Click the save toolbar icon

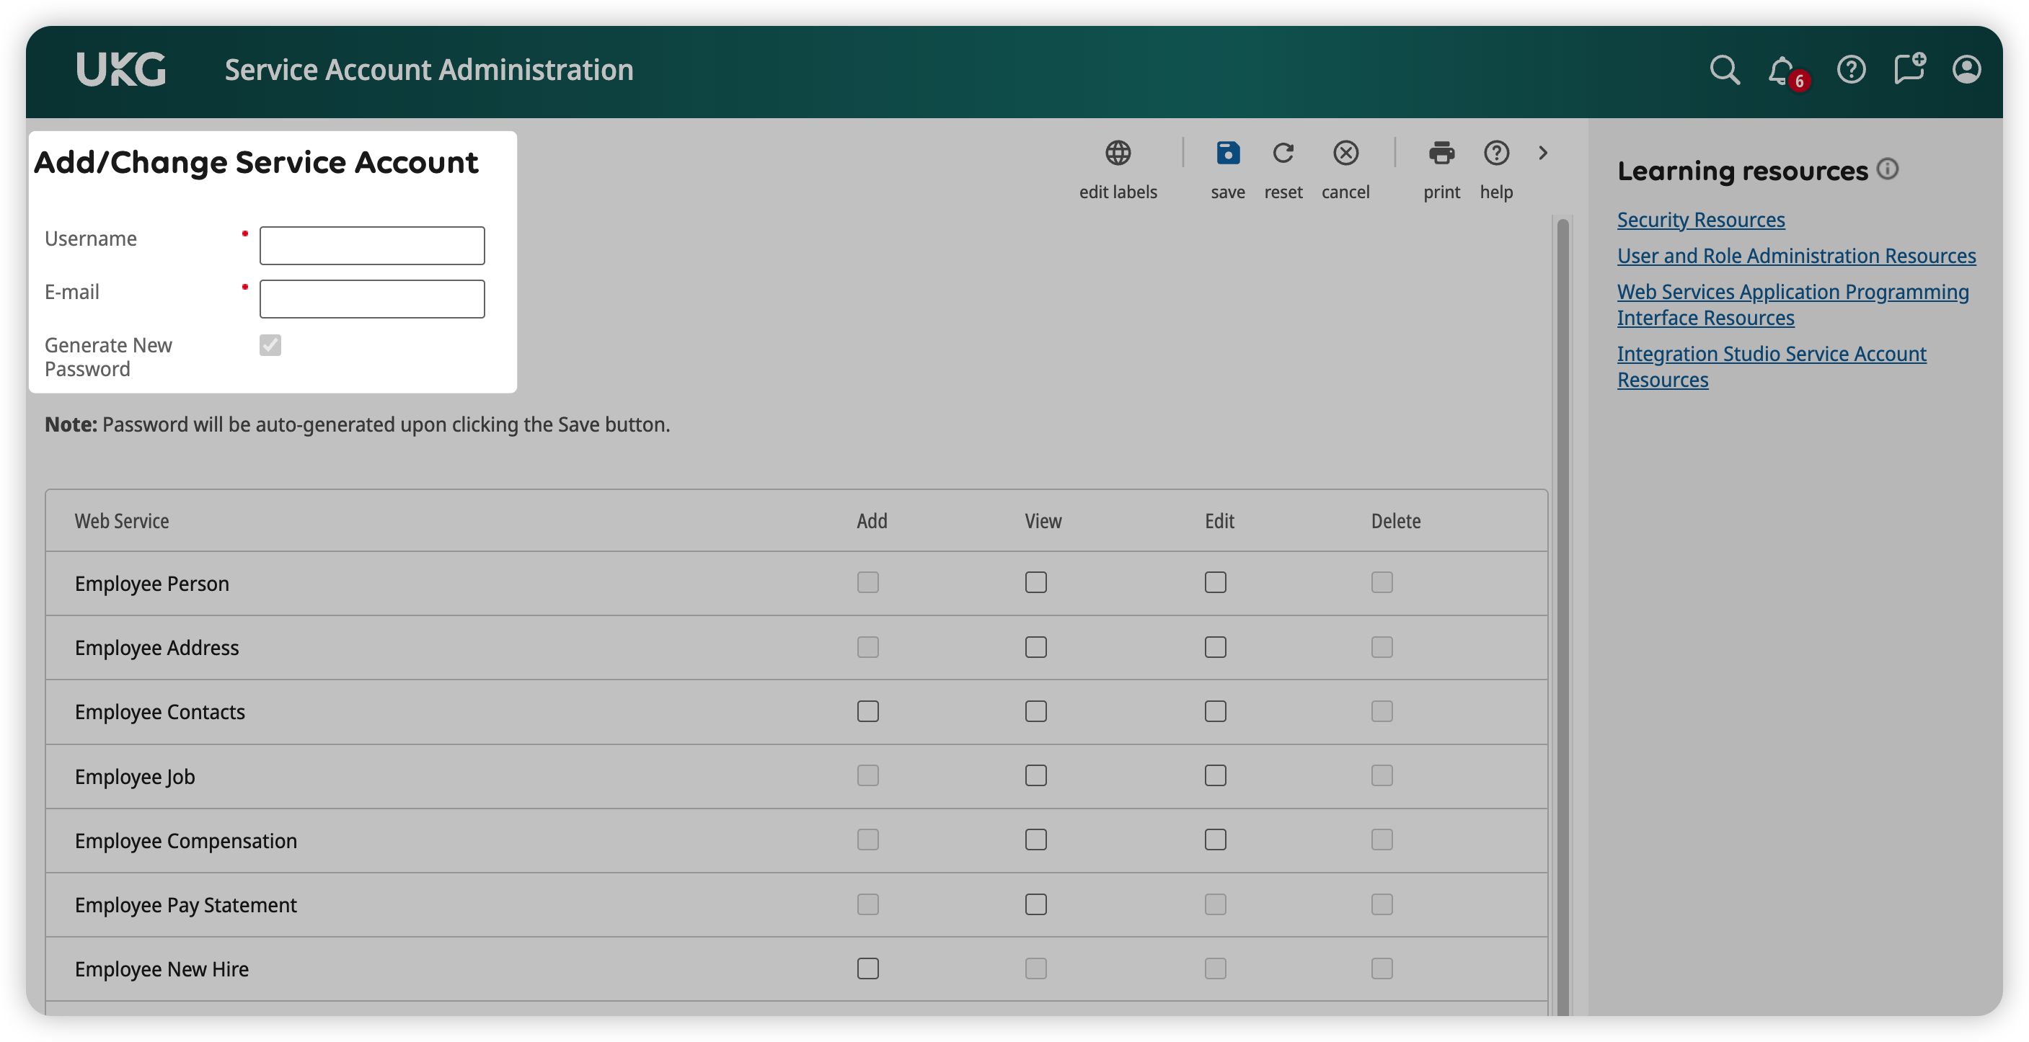coord(1227,153)
